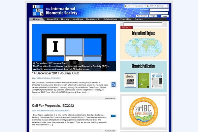
Task: Open the second Google Select Language dropdown
Action: (157, 6)
